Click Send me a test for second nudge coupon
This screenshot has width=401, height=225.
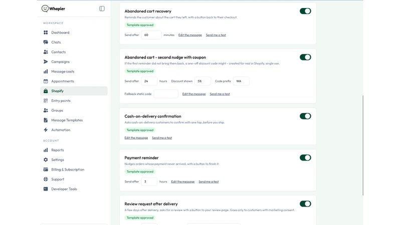click(x=220, y=94)
